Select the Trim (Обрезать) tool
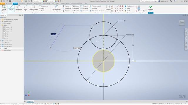 (x=76, y=6)
